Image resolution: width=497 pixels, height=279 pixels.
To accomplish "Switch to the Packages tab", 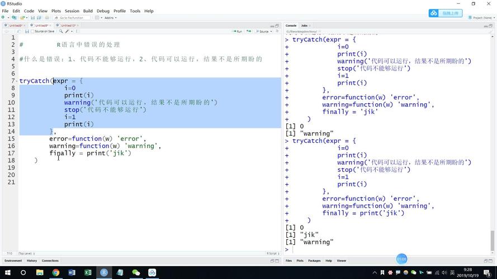I will [x=314, y=261].
